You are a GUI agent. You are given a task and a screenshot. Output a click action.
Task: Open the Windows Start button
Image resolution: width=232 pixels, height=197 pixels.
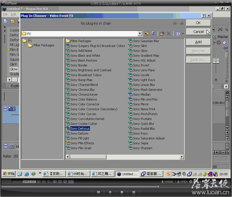click(9, 174)
